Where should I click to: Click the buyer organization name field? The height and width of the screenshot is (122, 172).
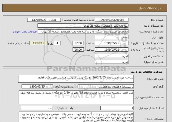83,26
